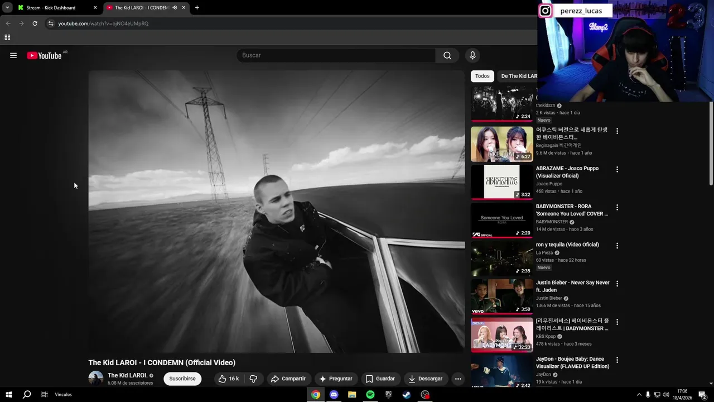Click the Compartir share button
This screenshot has height=402, width=714.
(x=288, y=379)
